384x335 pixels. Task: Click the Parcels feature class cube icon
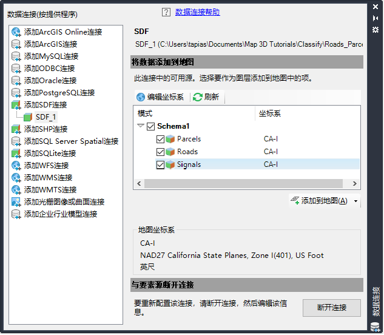coord(170,139)
